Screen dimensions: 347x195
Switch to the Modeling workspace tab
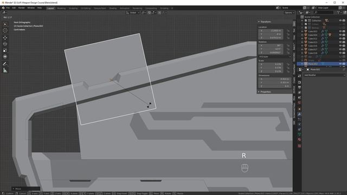point(61,8)
